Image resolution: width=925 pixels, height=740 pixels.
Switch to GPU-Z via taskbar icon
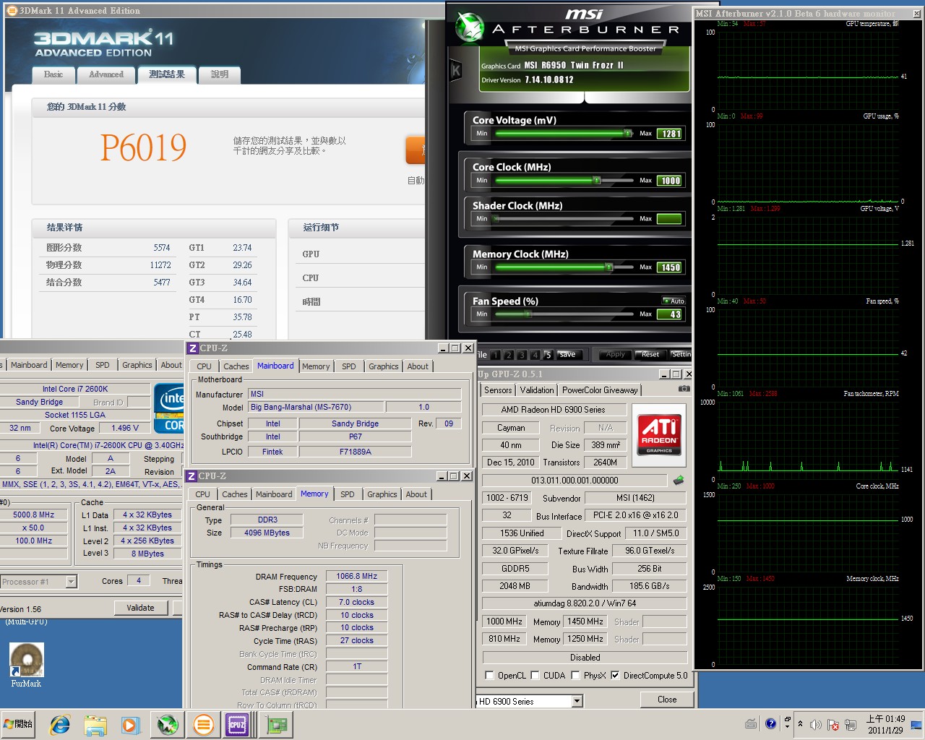tap(276, 724)
